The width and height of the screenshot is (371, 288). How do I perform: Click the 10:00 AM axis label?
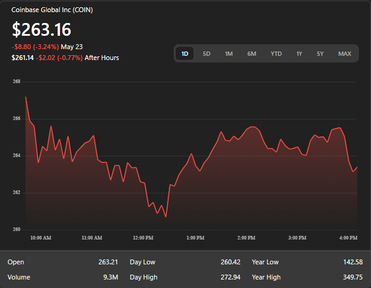click(41, 238)
